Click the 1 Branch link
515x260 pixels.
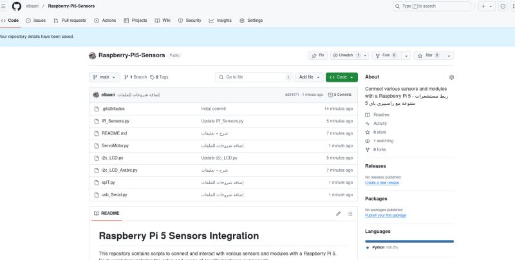tap(135, 77)
